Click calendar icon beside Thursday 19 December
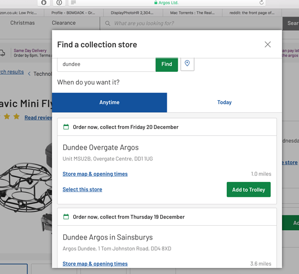The image size is (299, 274). (66, 216)
